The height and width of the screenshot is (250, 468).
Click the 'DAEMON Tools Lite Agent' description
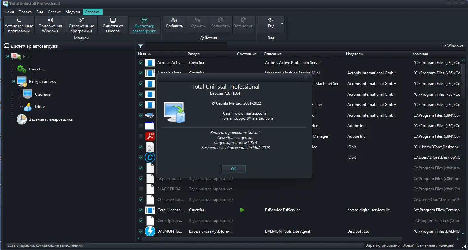(x=288, y=231)
